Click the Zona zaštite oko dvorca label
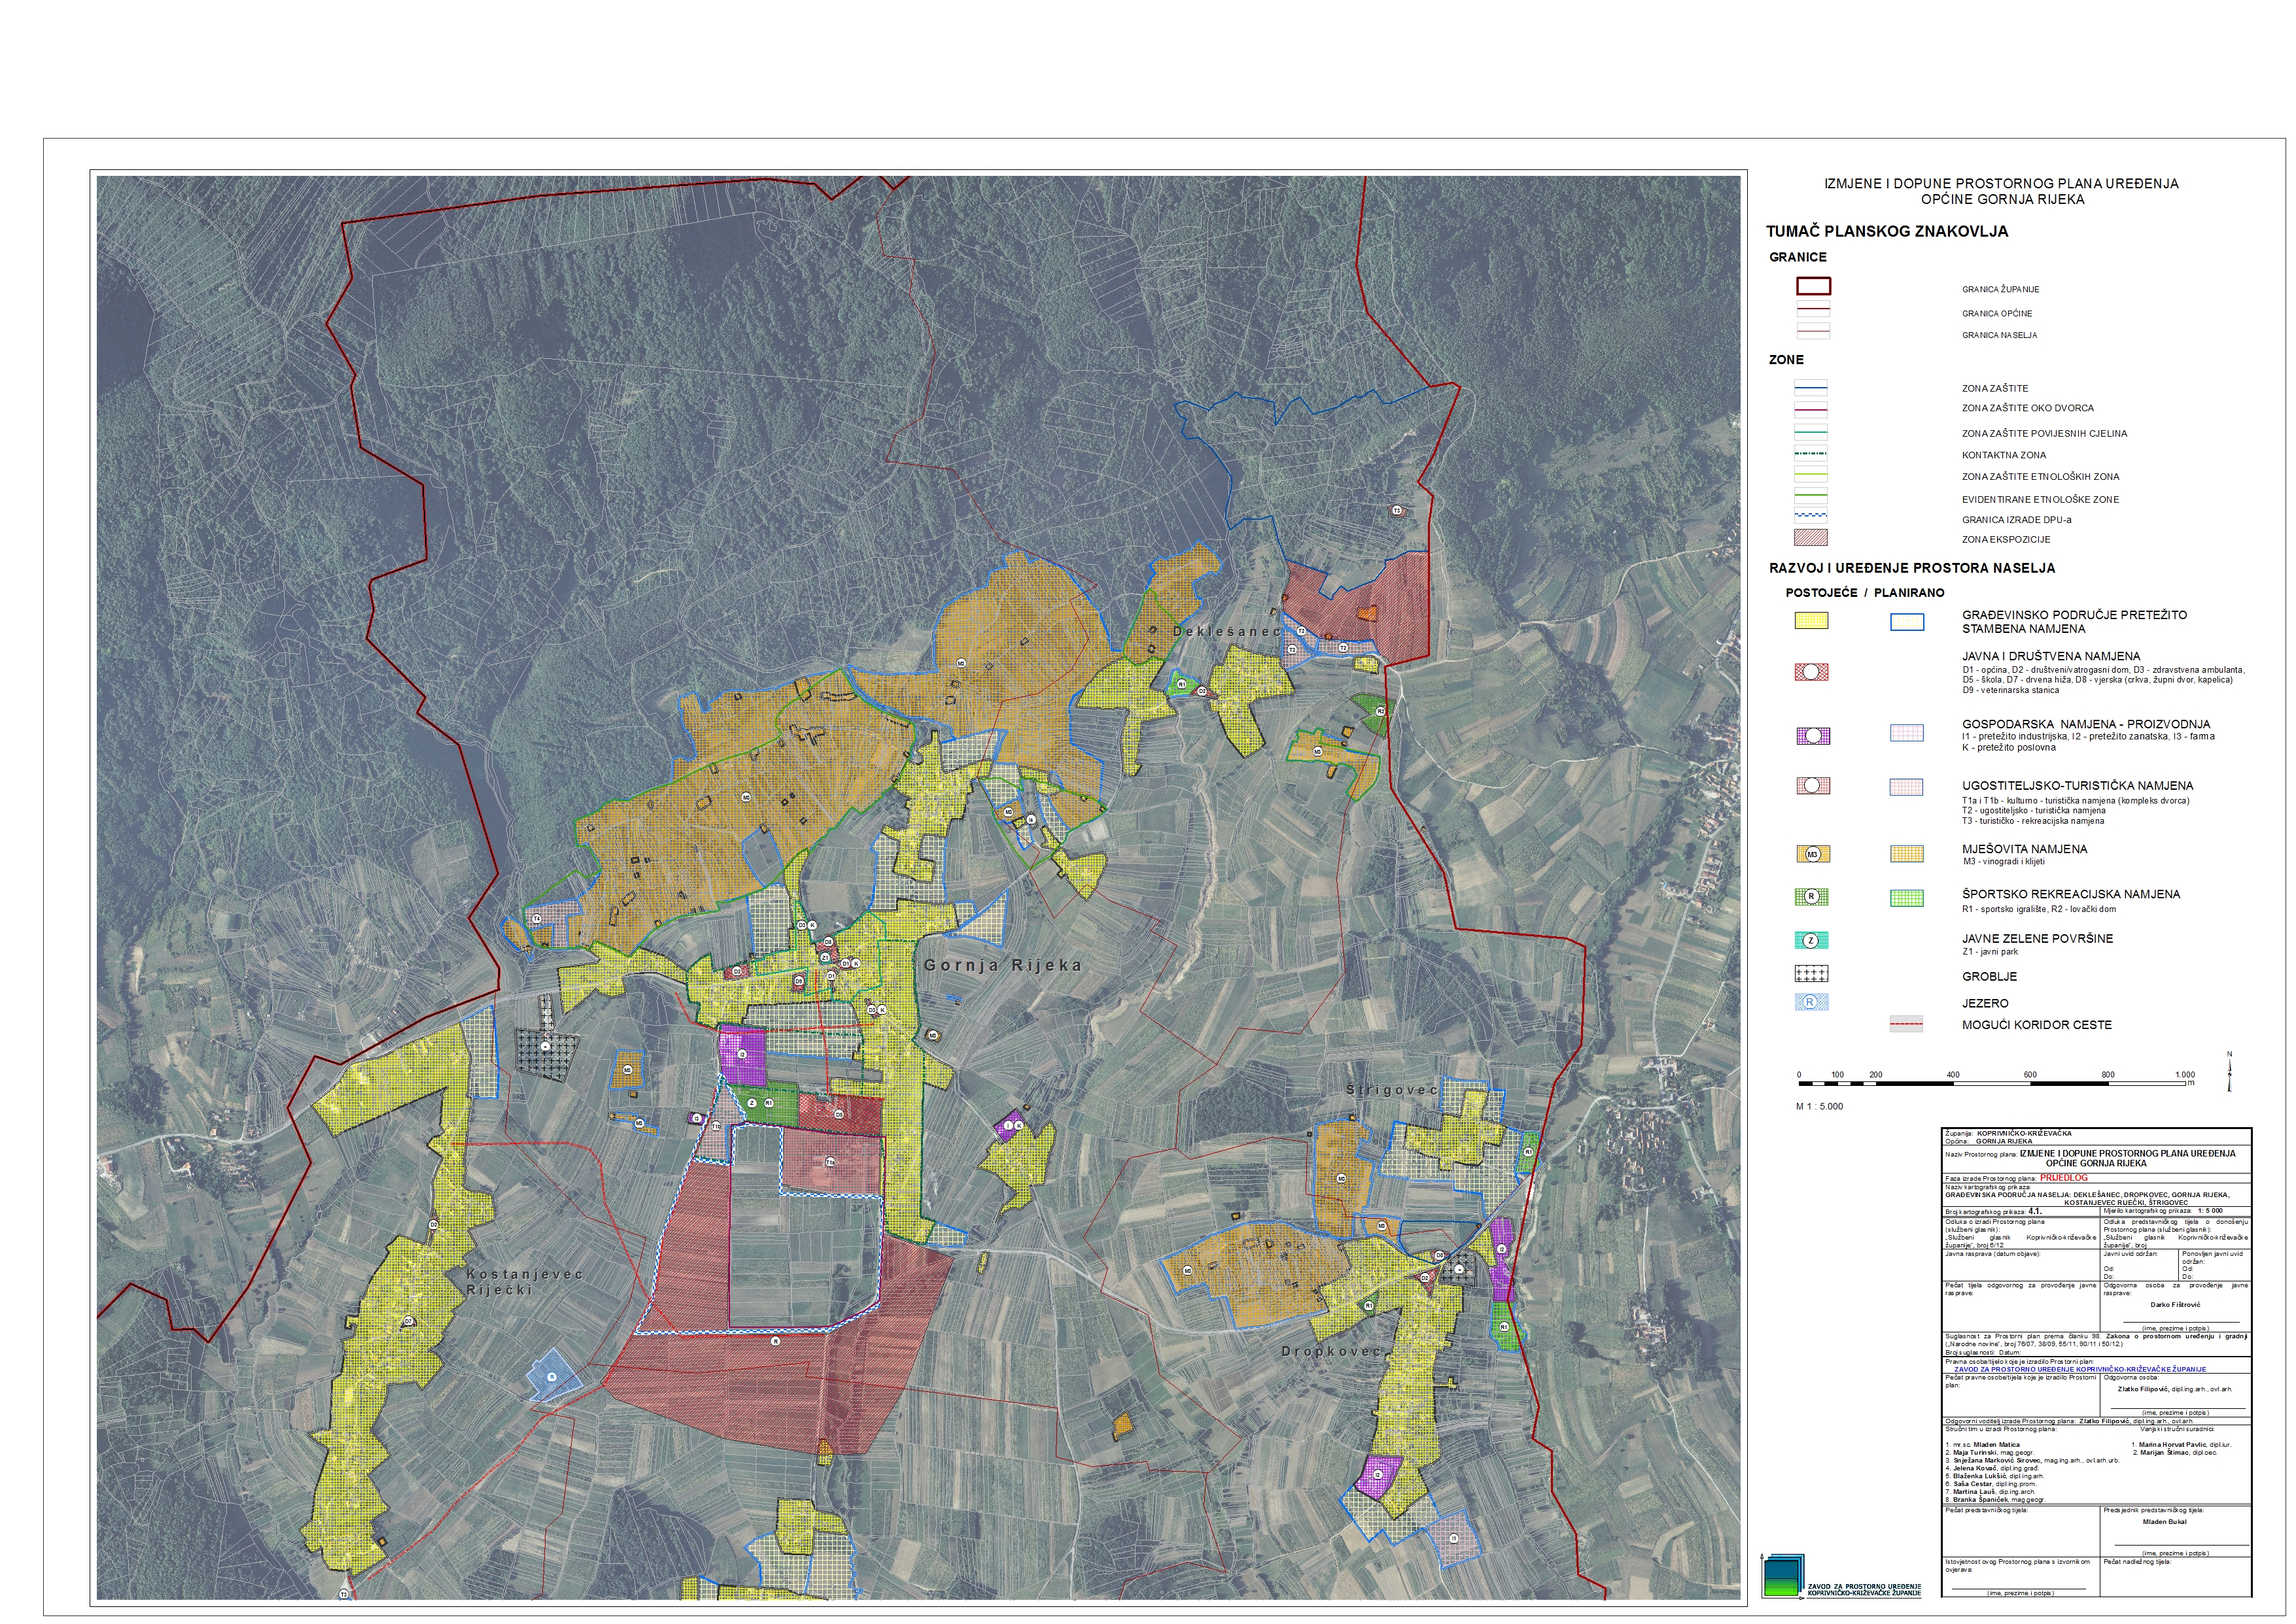The height and width of the screenshot is (1624, 2296). click(x=2028, y=408)
